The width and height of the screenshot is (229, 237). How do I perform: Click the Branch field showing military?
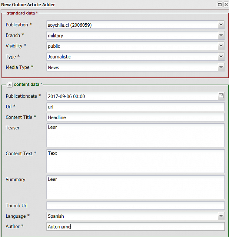(x=132, y=36)
